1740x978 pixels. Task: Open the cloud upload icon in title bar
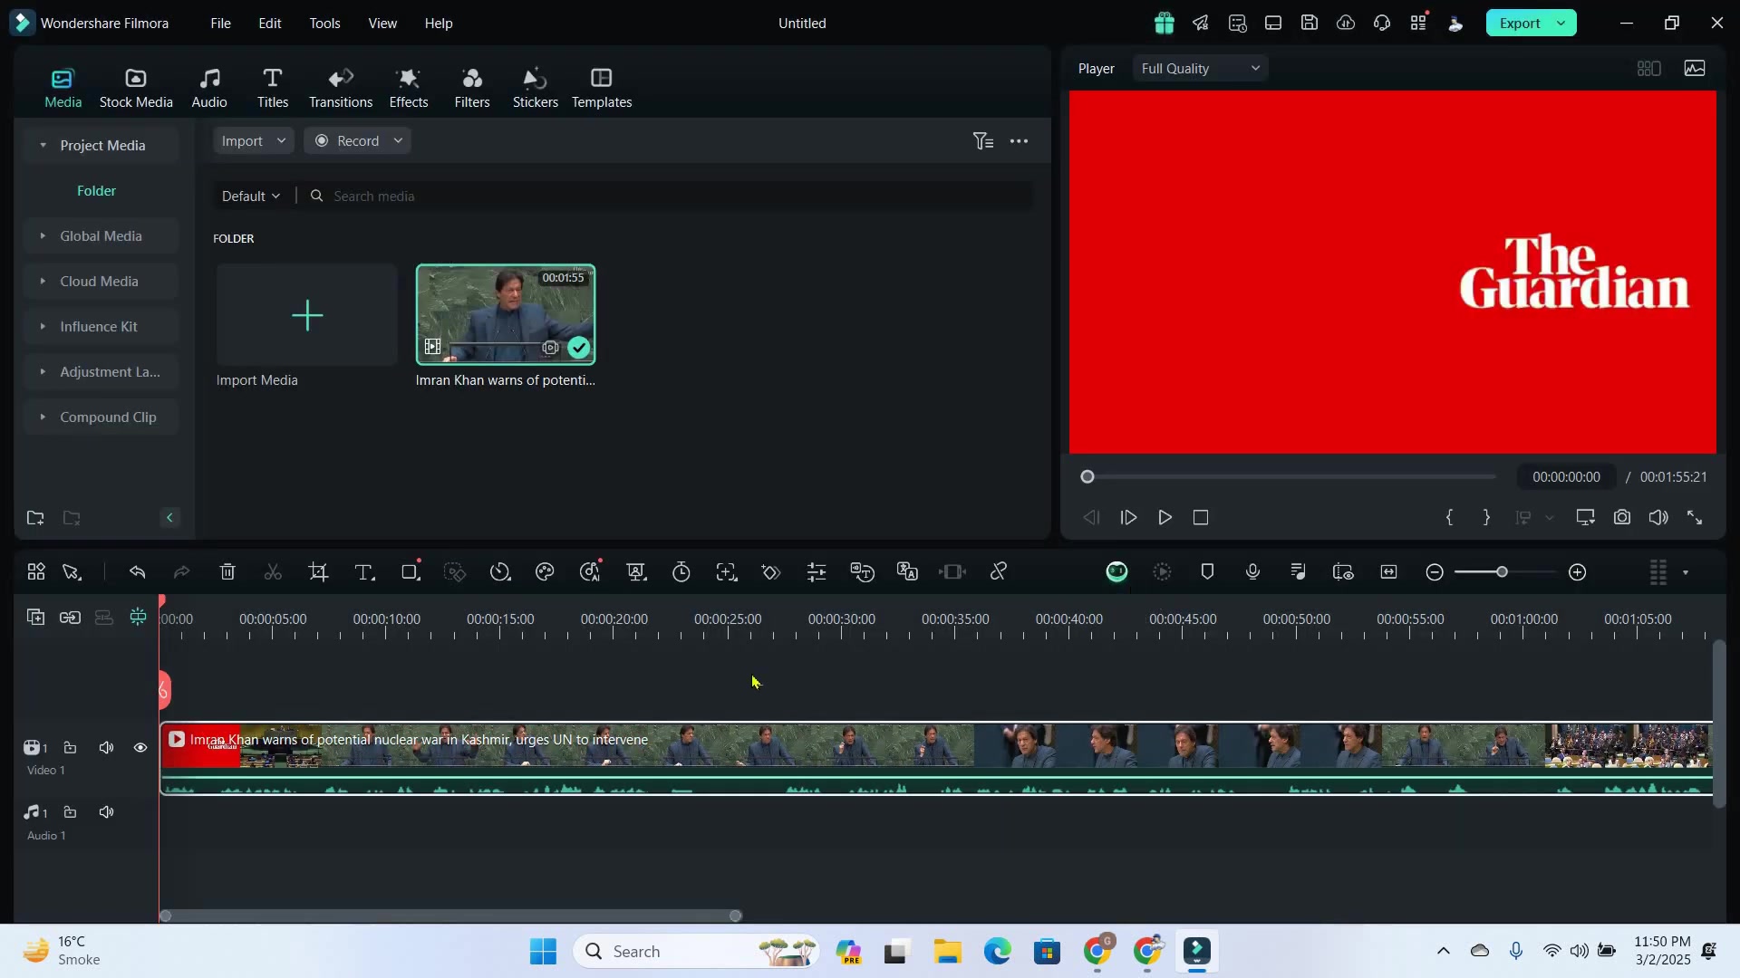click(x=1346, y=24)
